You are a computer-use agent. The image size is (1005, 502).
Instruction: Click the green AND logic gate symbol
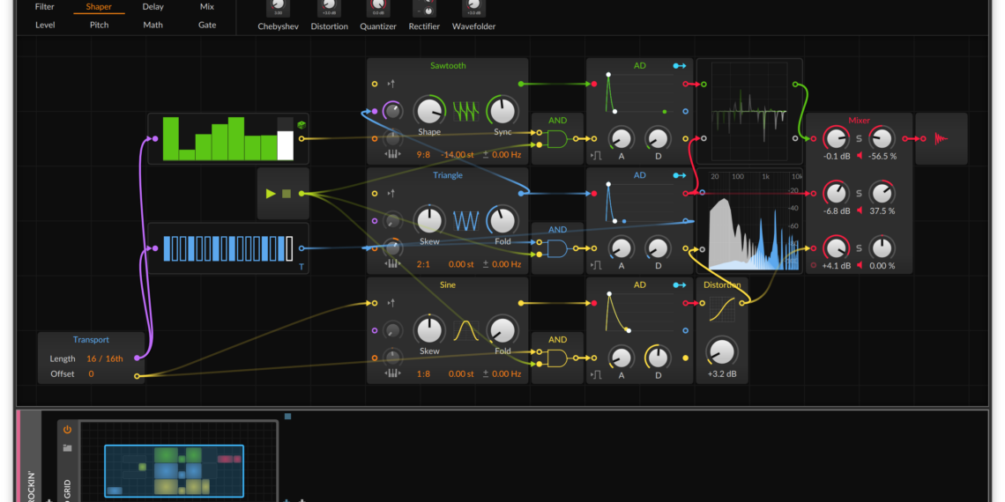[x=557, y=138]
